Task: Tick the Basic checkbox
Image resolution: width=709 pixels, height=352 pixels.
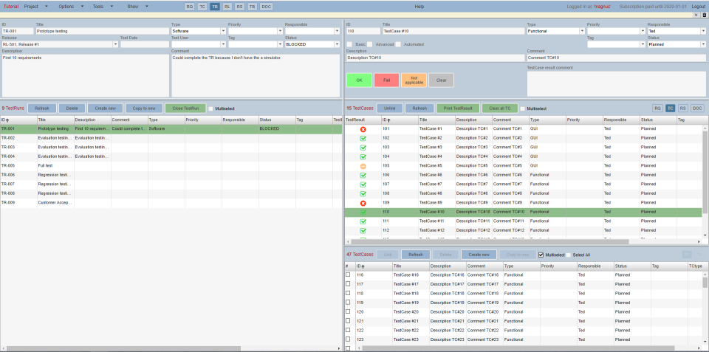Action: click(349, 44)
